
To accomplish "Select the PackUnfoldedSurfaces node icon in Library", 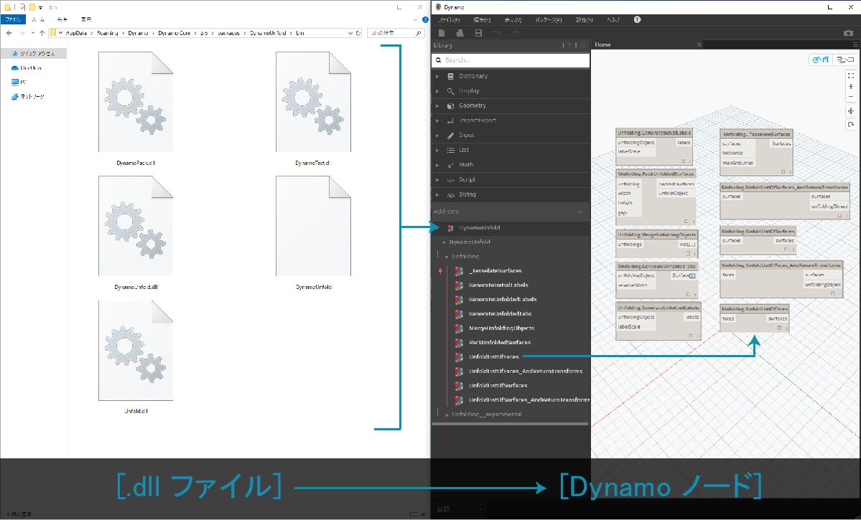I will pos(459,342).
